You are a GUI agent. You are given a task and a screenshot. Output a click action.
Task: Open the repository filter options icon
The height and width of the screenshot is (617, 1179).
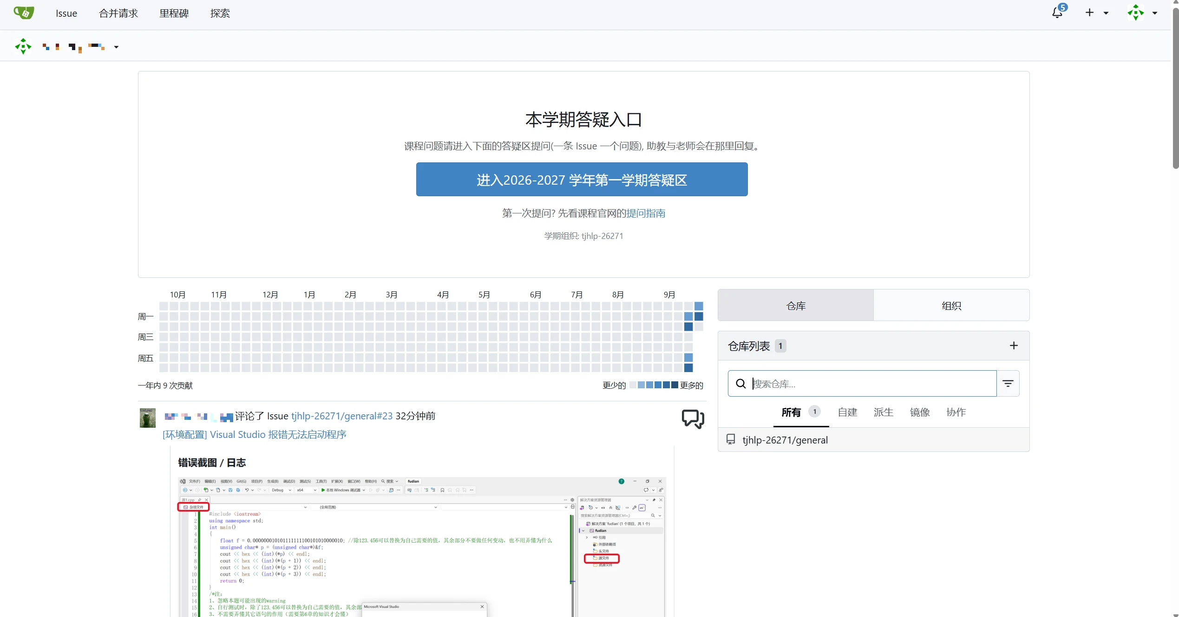pyautogui.click(x=1008, y=384)
